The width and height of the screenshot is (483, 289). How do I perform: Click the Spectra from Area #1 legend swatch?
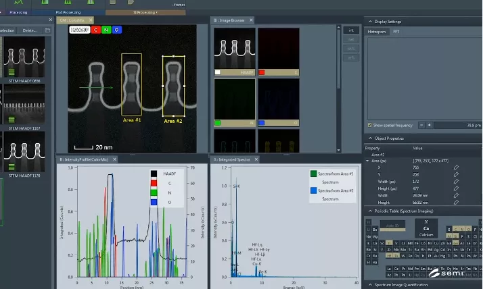314,174
